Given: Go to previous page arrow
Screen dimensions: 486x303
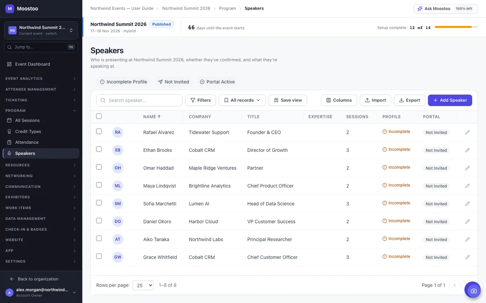Looking at the screenshot, I should coord(455,285).
